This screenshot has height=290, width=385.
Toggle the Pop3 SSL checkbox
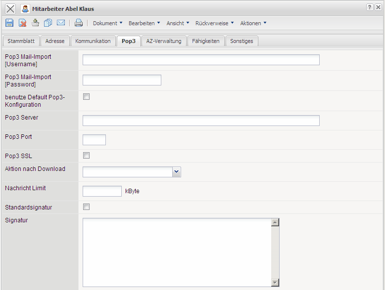(x=86, y=156)
